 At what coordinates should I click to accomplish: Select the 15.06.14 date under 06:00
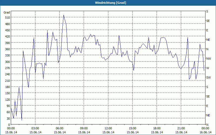pyautogui.click(x=59, y=132)
